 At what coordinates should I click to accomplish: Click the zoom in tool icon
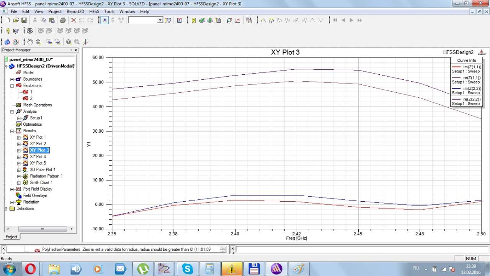coord(49,42)
